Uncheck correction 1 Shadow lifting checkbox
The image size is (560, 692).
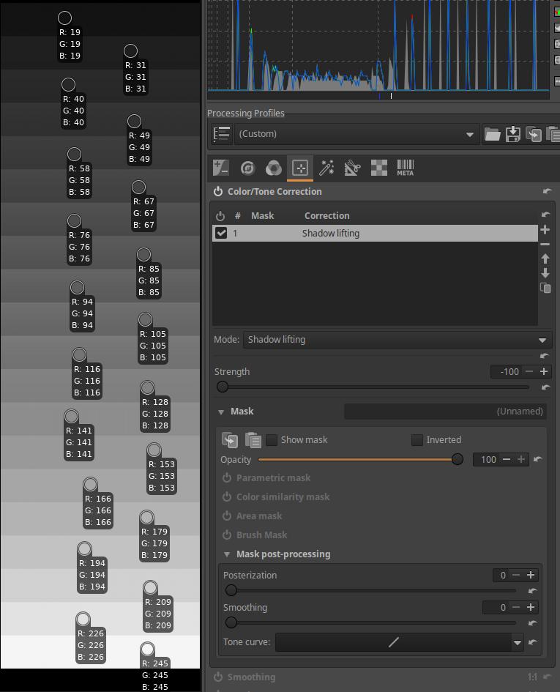221,234
